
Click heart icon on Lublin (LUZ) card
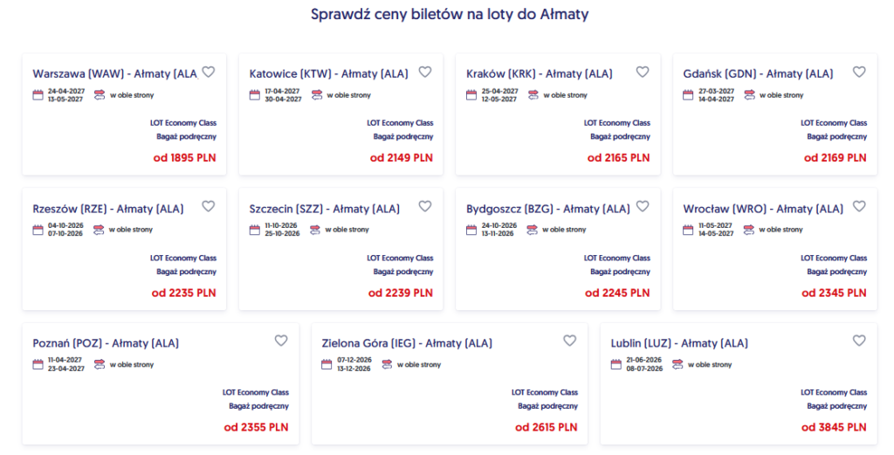[859, 341]
